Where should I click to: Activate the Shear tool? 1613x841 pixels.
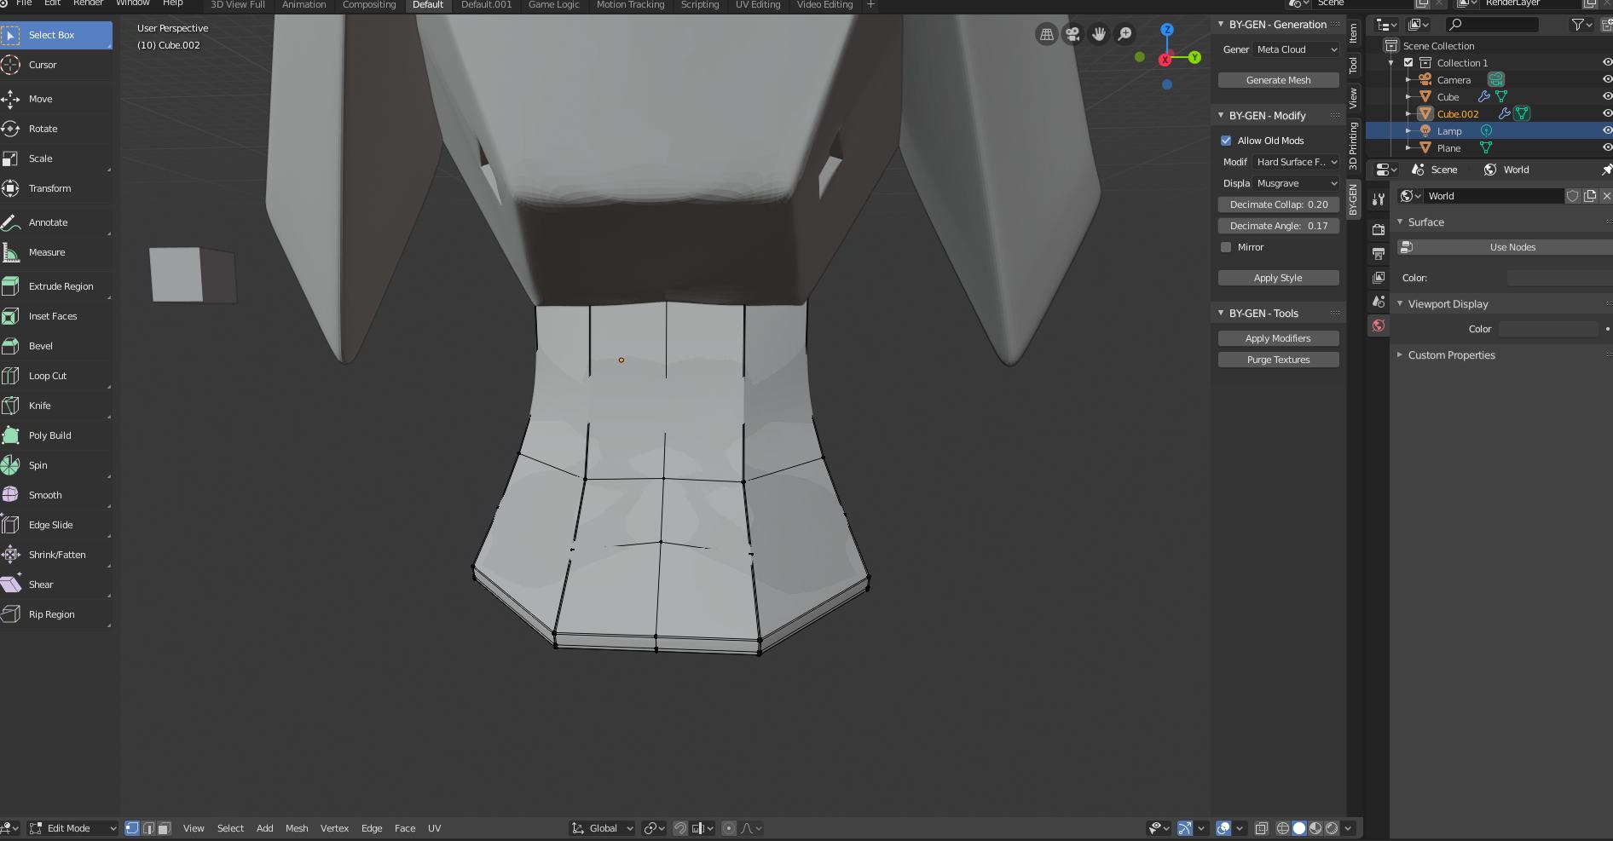[x=55, y=585]
